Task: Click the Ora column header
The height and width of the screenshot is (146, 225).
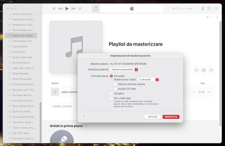Action: coord(202,83)
